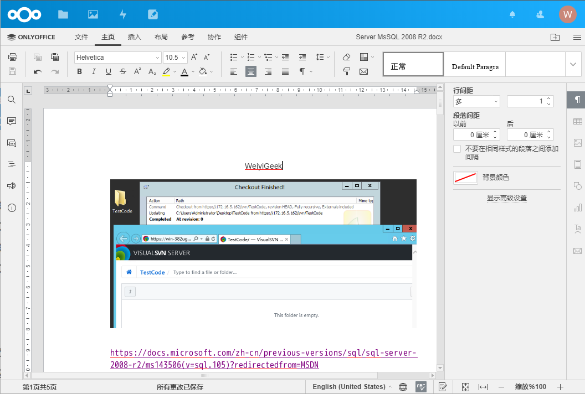Apply strikethrough formatting

pos(123,71)
